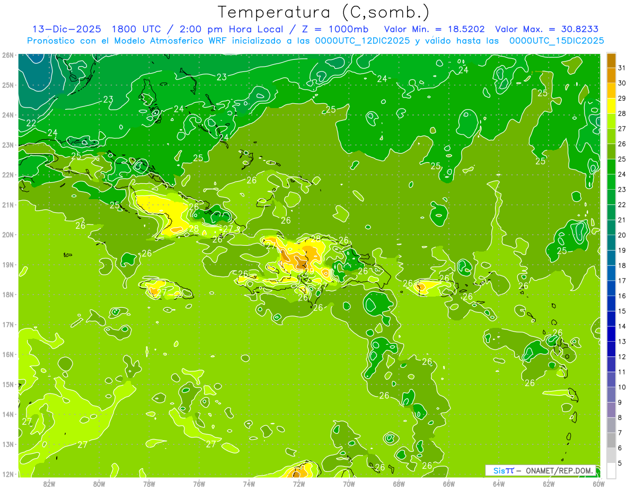Screen dimensions: 636x491
Task: Click the "66W" longitude axis label
Action: coord(449,484)
